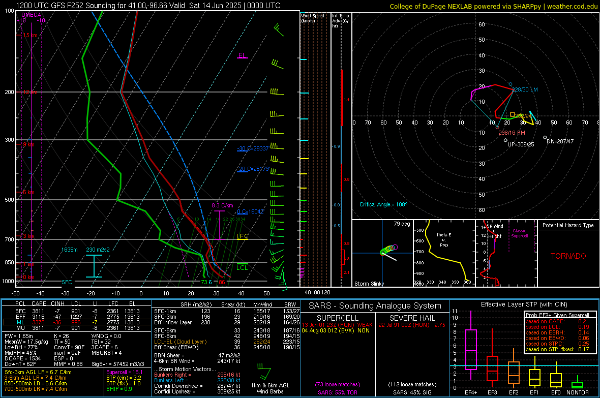Click the cyan SFC label on Skew-T
Image resolution: width=600 pixels, height=398 pixels.
[67, 282]
